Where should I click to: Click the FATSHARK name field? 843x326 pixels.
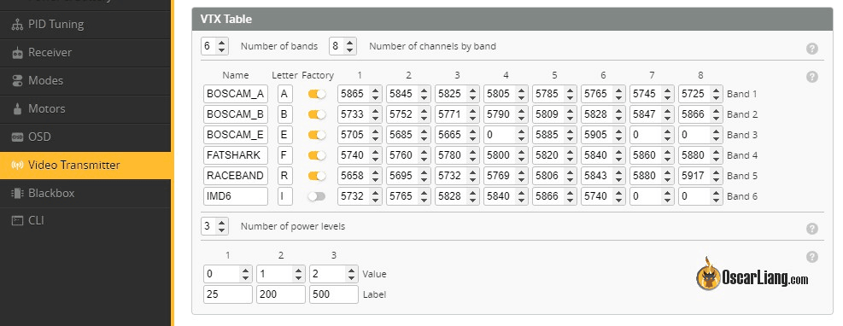[236, 155]
